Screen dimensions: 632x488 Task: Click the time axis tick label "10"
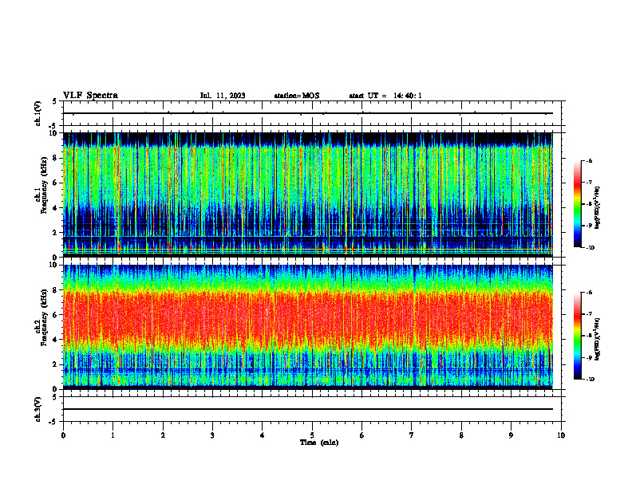[561, 435]
